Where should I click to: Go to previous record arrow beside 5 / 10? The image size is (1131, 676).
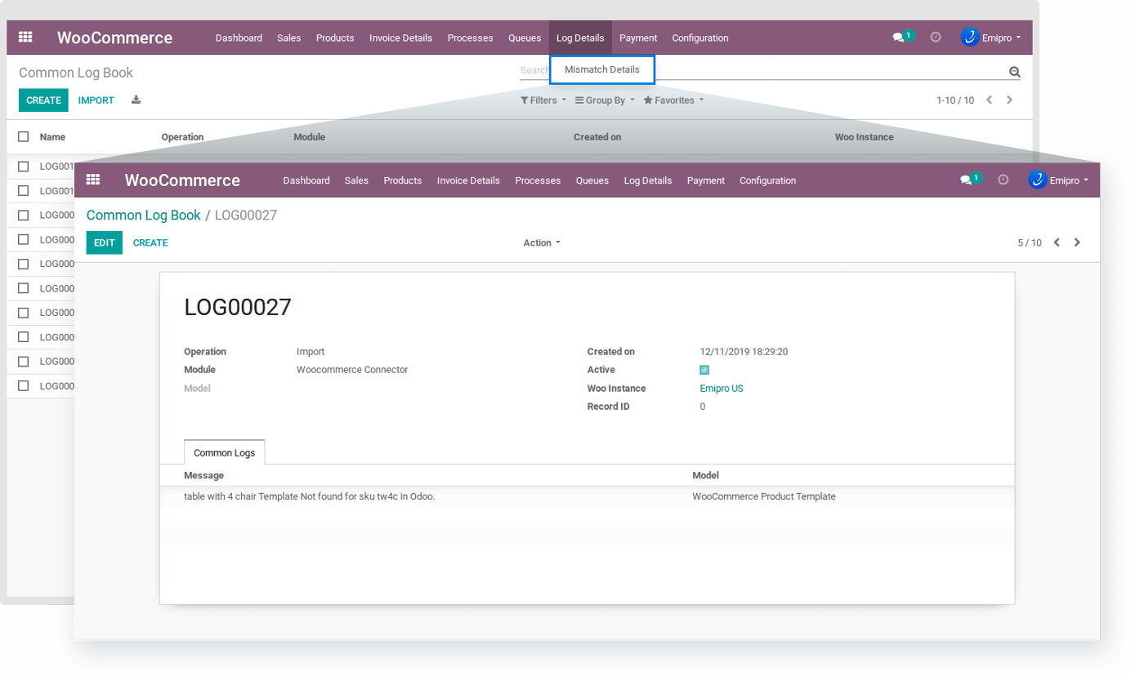pos(1057,242)
